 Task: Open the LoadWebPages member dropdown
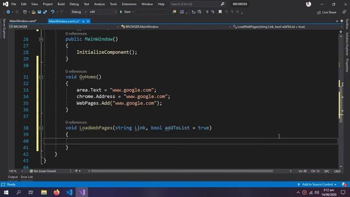pos(288,27)
